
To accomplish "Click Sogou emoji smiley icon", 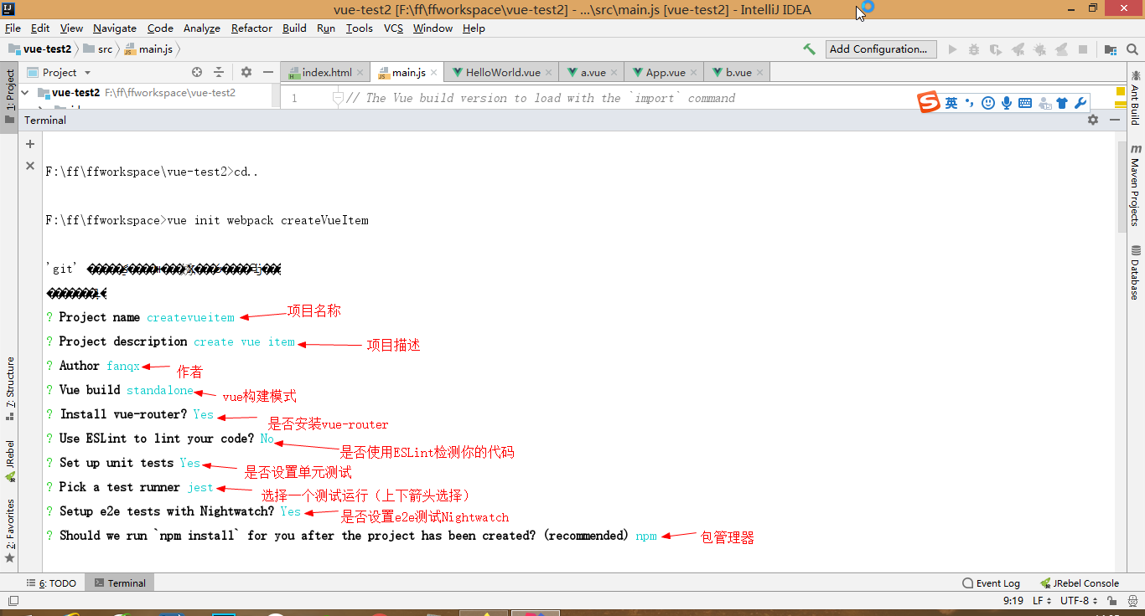I will click(x=988, y=103).
